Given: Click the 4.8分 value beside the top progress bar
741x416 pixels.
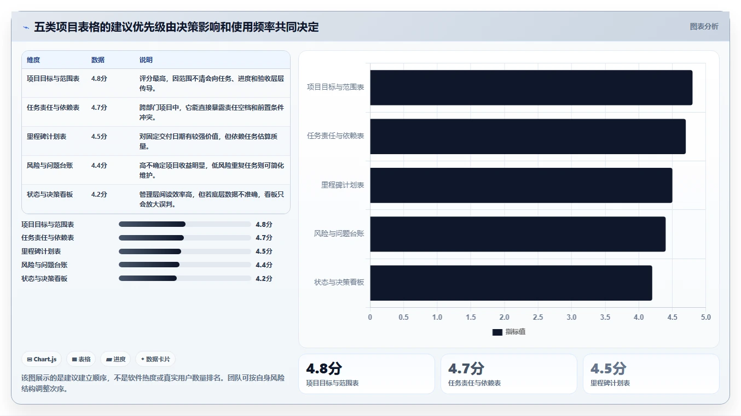Looking at the screenshot, I should point(264,224).
